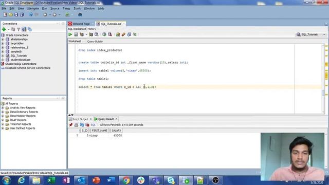The image size is (329, 185).
Task: Click the Run Script icon
Action: point(76,34)
